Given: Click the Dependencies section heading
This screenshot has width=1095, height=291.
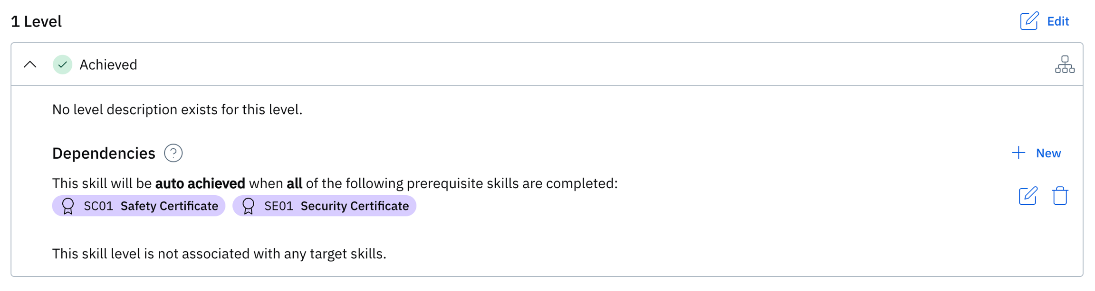Looking at the screenshot, I should 104,153.
